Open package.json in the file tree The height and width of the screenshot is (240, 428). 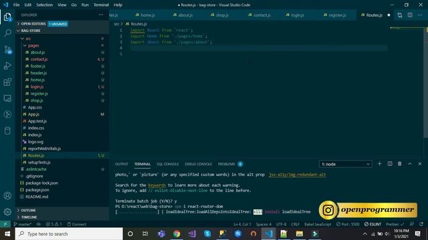point(37,190)
